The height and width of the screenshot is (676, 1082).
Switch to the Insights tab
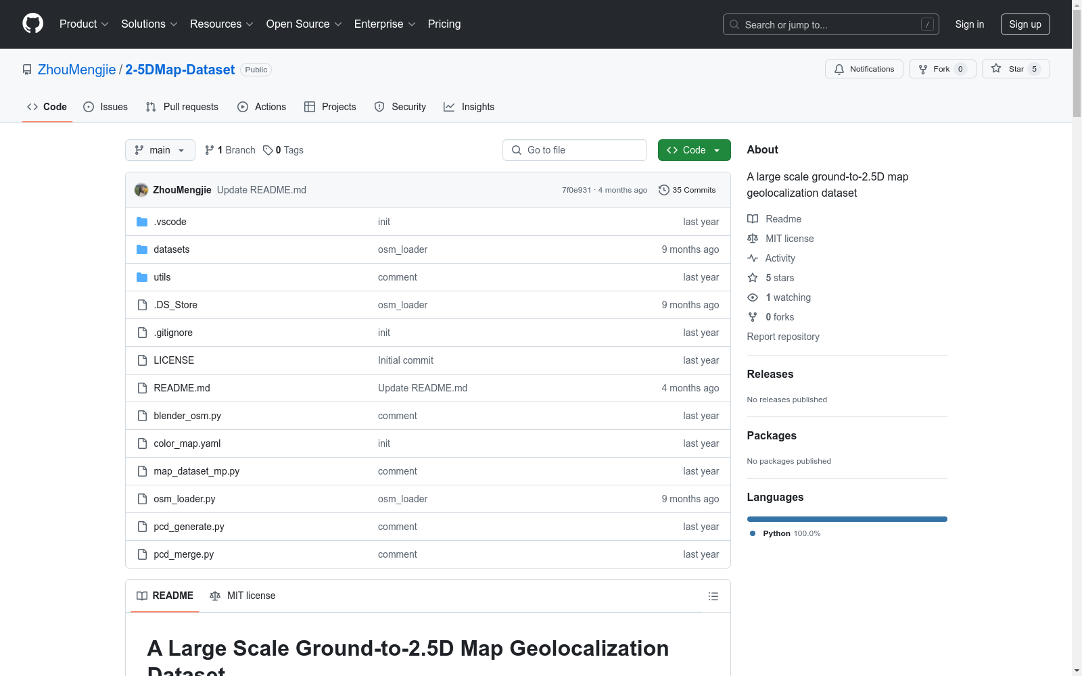469,107
